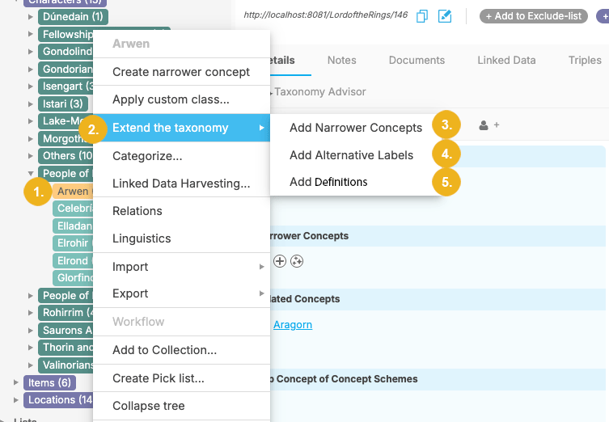Expand the Isengart tree node
The image size is (609, 422).
click(x=30, y=87)
